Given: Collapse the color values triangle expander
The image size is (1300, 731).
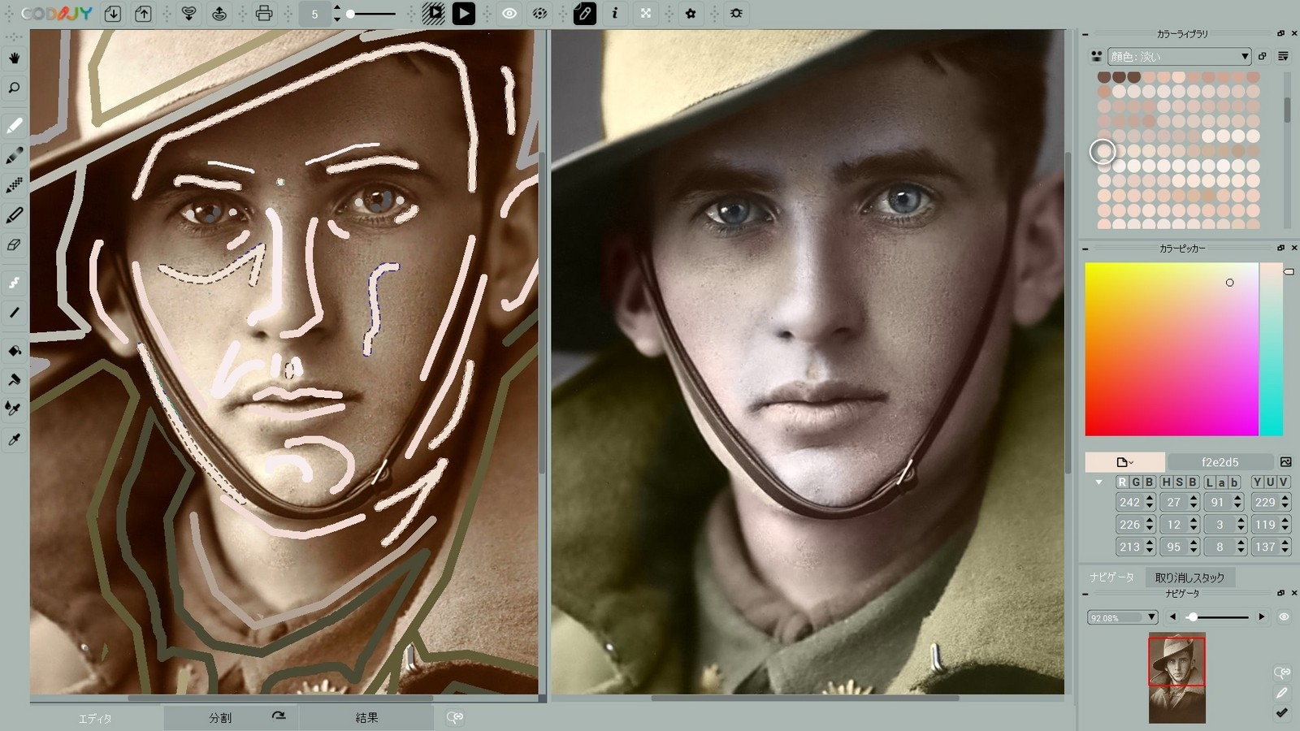Looking at the screenshot, I should pos(1098,482).
